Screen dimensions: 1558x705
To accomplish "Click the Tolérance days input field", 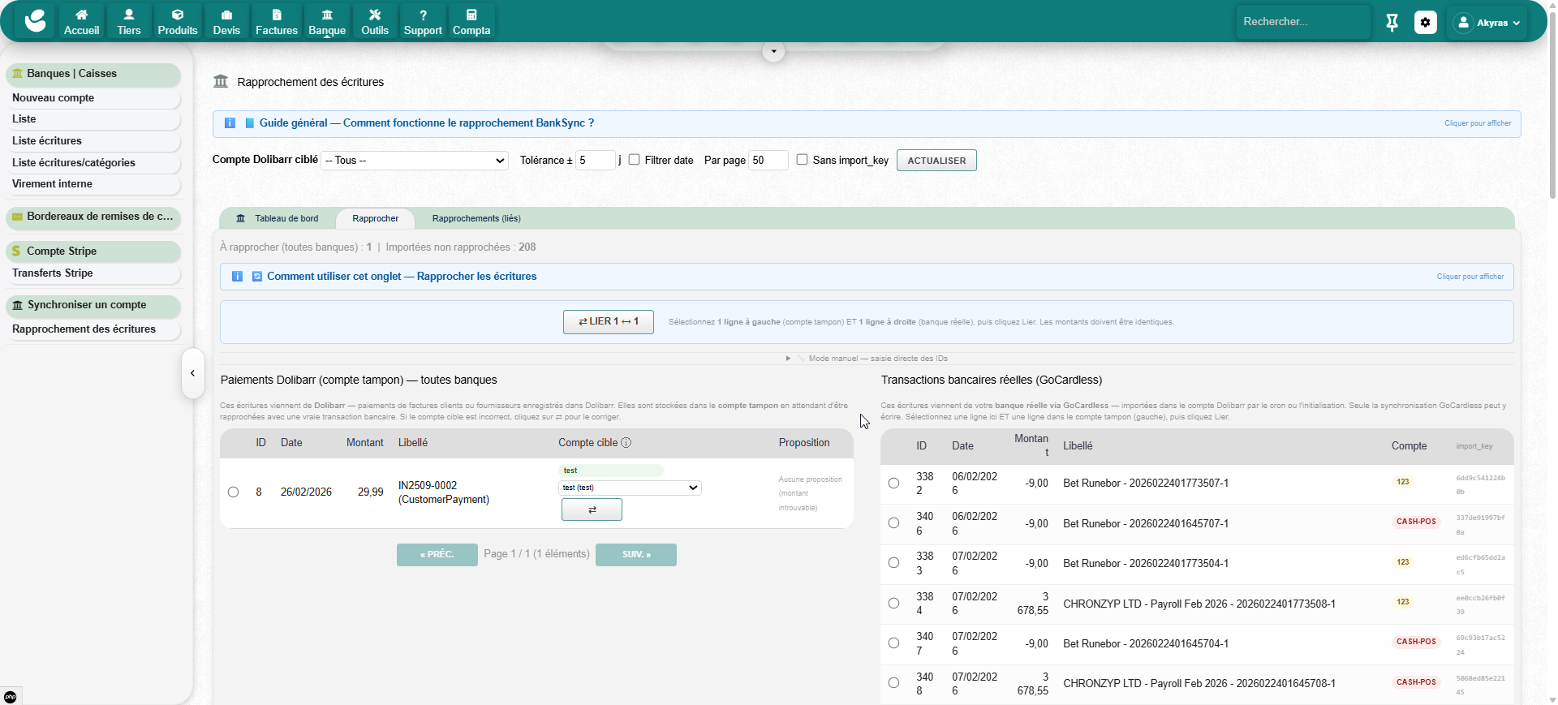I will click(595, 161).
